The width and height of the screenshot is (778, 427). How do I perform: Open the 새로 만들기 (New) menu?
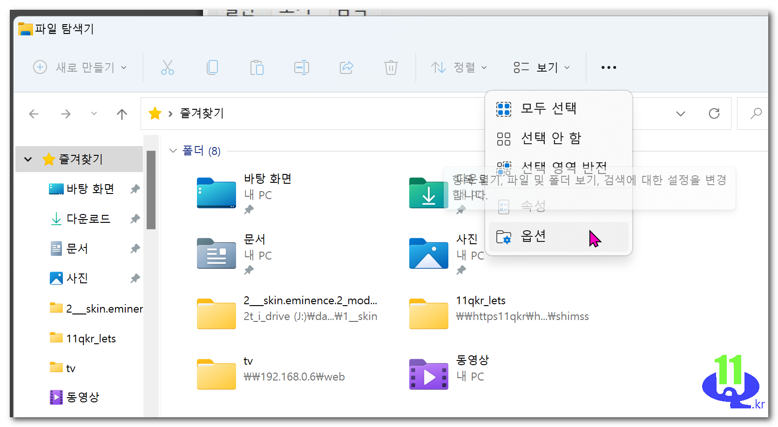click(80, 67)
